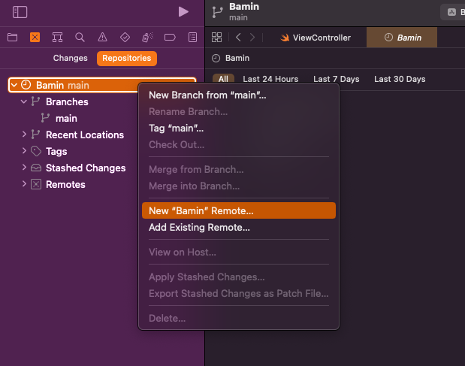The image size is (465, 366).
Task: Switch to the Repositories tab
Action: click(127, 58)
